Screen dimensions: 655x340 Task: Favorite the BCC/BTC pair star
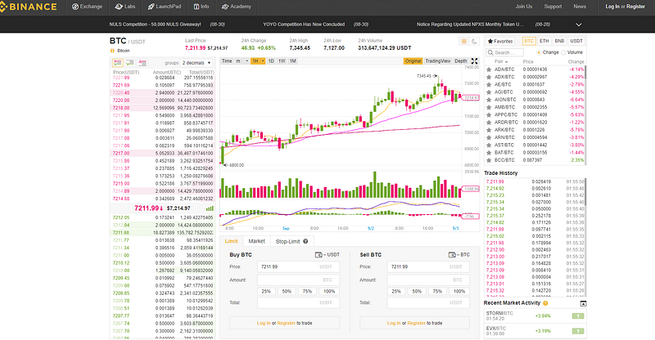489,160
